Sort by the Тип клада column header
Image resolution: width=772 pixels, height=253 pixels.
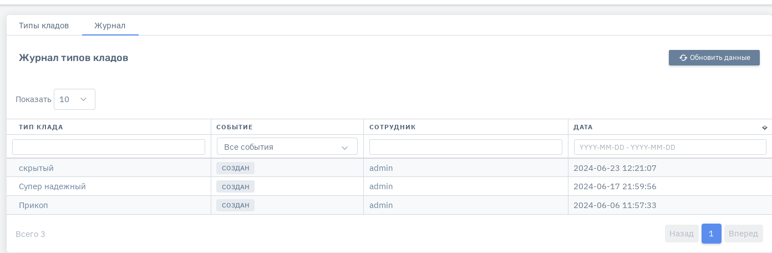click(41, 127)
